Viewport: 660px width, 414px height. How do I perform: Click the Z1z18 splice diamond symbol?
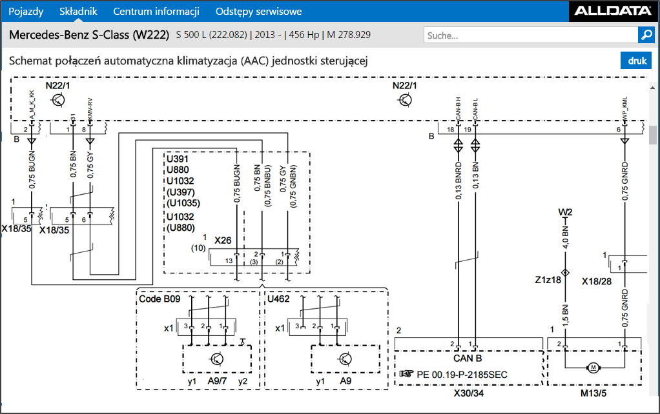565,273
